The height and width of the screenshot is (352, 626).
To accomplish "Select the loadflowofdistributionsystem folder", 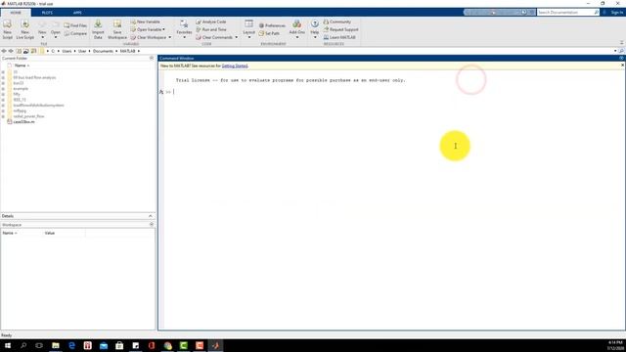I will click(x=38, y=106).
